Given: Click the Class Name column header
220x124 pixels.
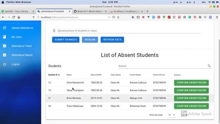Looking at the screenshot, I should coord(115,75).
